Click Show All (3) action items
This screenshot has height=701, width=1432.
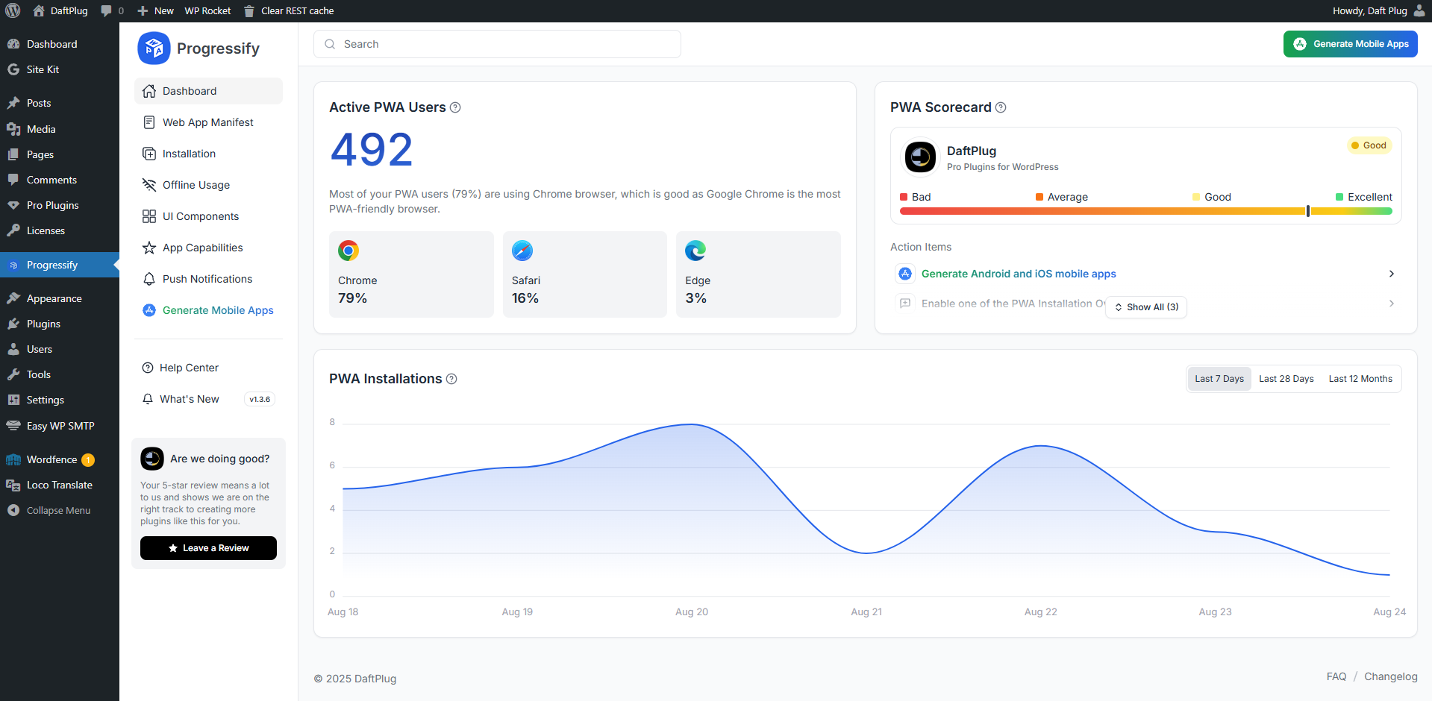[x=1145, y=307]
